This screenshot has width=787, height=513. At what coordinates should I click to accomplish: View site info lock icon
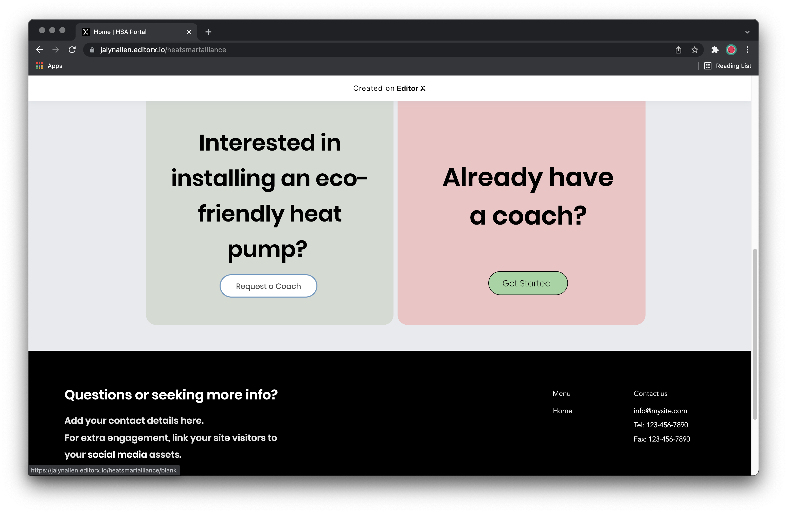(92, 50)
